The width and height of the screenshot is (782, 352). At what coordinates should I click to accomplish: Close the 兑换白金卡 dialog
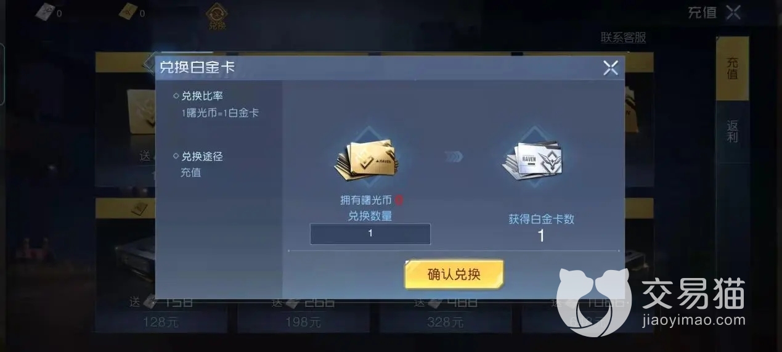tap(610, 68)
